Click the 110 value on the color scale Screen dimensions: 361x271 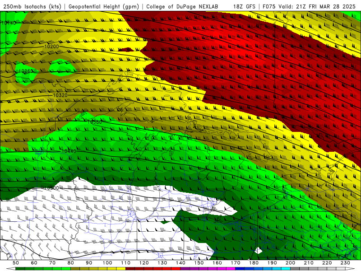(x=126, y=263)
